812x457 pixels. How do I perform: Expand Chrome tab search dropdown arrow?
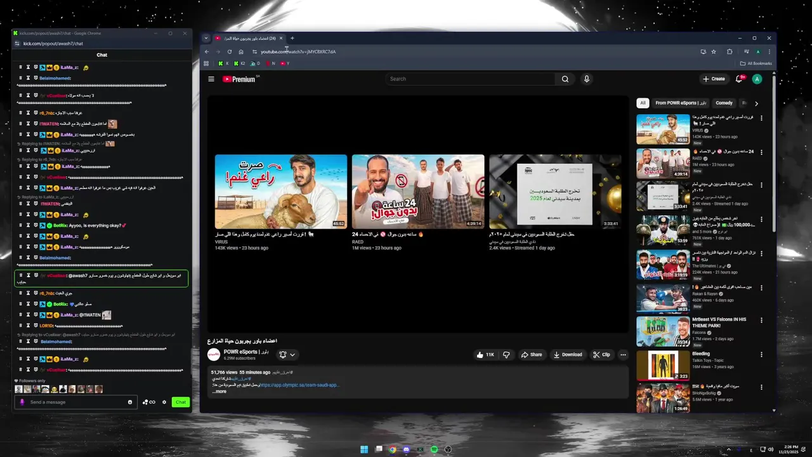coord(206,38)
